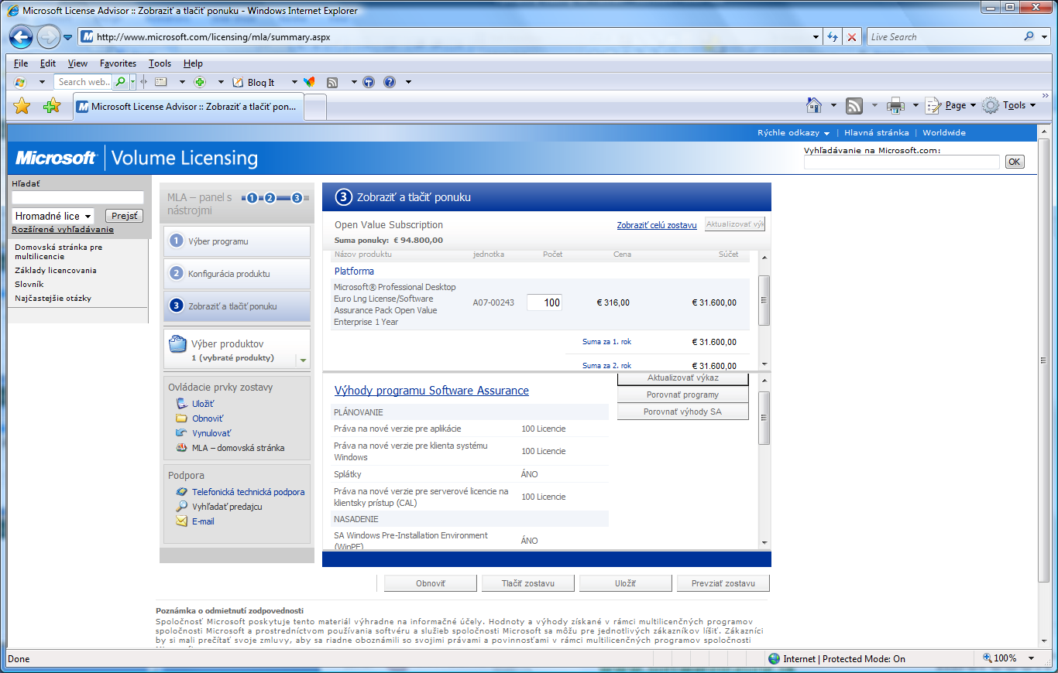This screenshot has width=1058, height=673.
Task: Click the Prevziať zostavu button
Action: pos(723,583)
